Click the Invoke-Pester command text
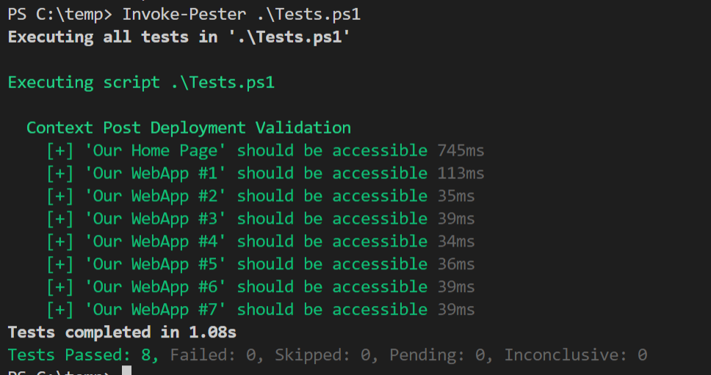Viewport: 711px width, 375px height. click(241, 15)
